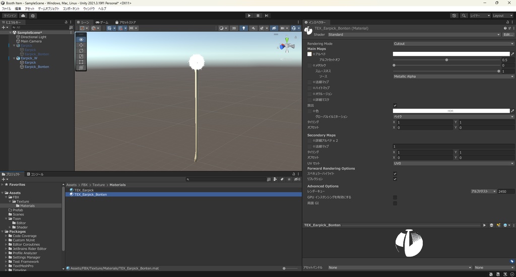The width and height of the screenshot is (516, 277).
Task: Lock the Inspector panel
Action: coord(507,22)
